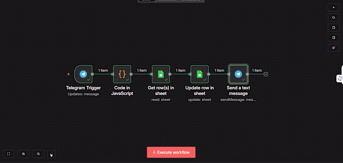This screenshot has width=343, height=163.
Task: Open the Update row in sheet node
Action: [199, 74]
